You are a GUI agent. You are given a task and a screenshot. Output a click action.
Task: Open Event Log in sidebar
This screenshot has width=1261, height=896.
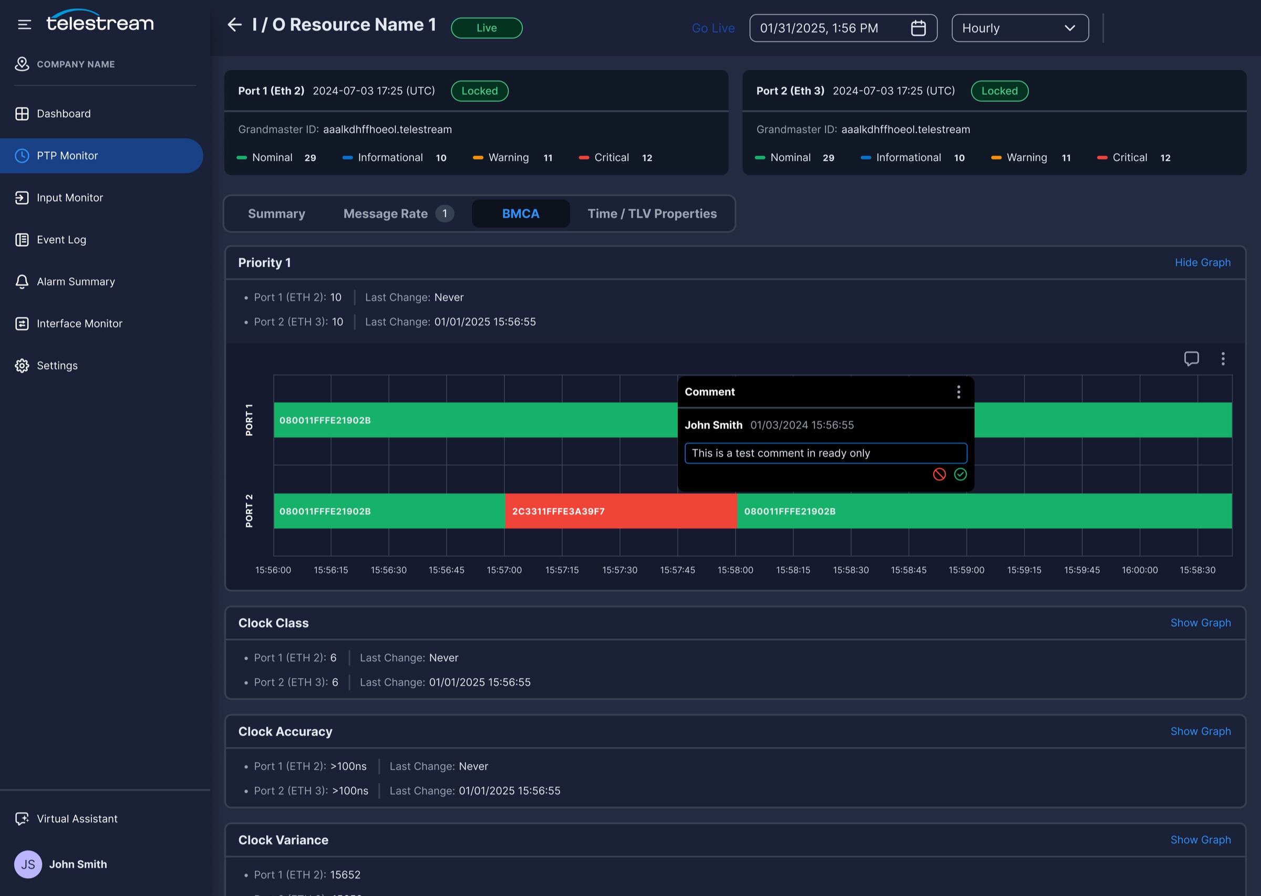(61, 240)
